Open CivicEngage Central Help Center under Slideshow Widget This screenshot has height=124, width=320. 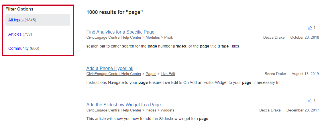[114, 110]
